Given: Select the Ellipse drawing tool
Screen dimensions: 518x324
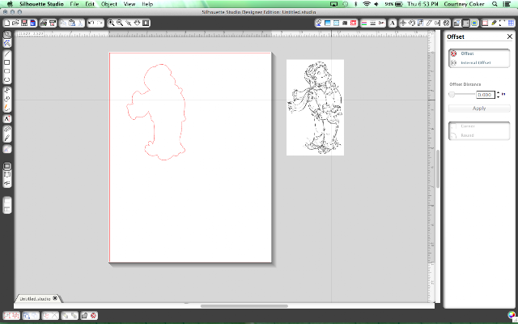Looking at the screenshot, I should pos(7,79).
